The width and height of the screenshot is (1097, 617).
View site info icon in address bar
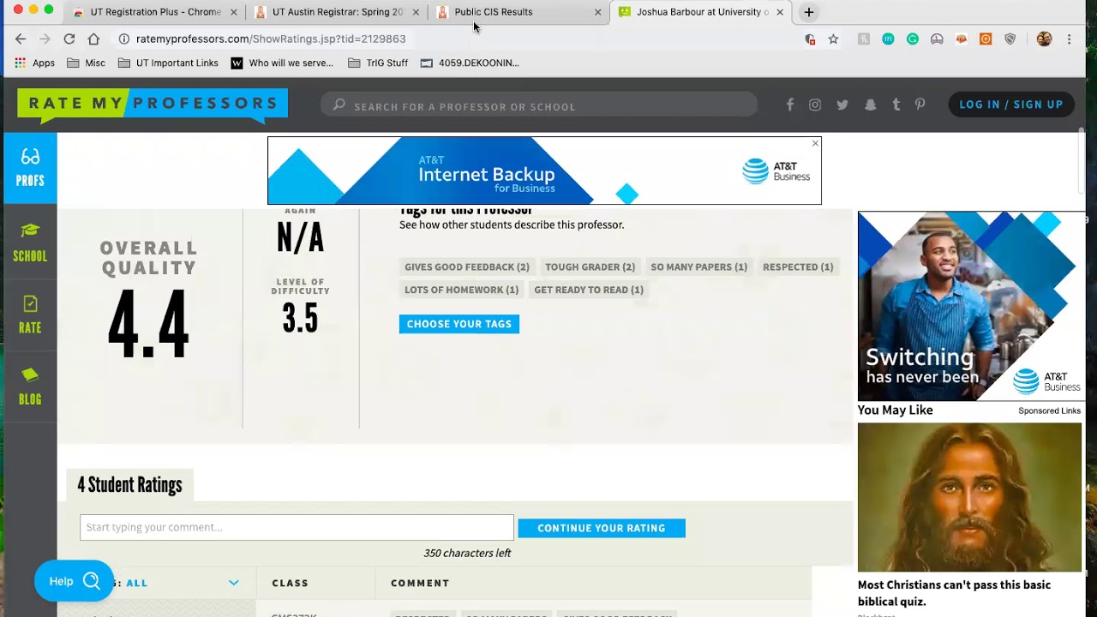pos(123,39)
